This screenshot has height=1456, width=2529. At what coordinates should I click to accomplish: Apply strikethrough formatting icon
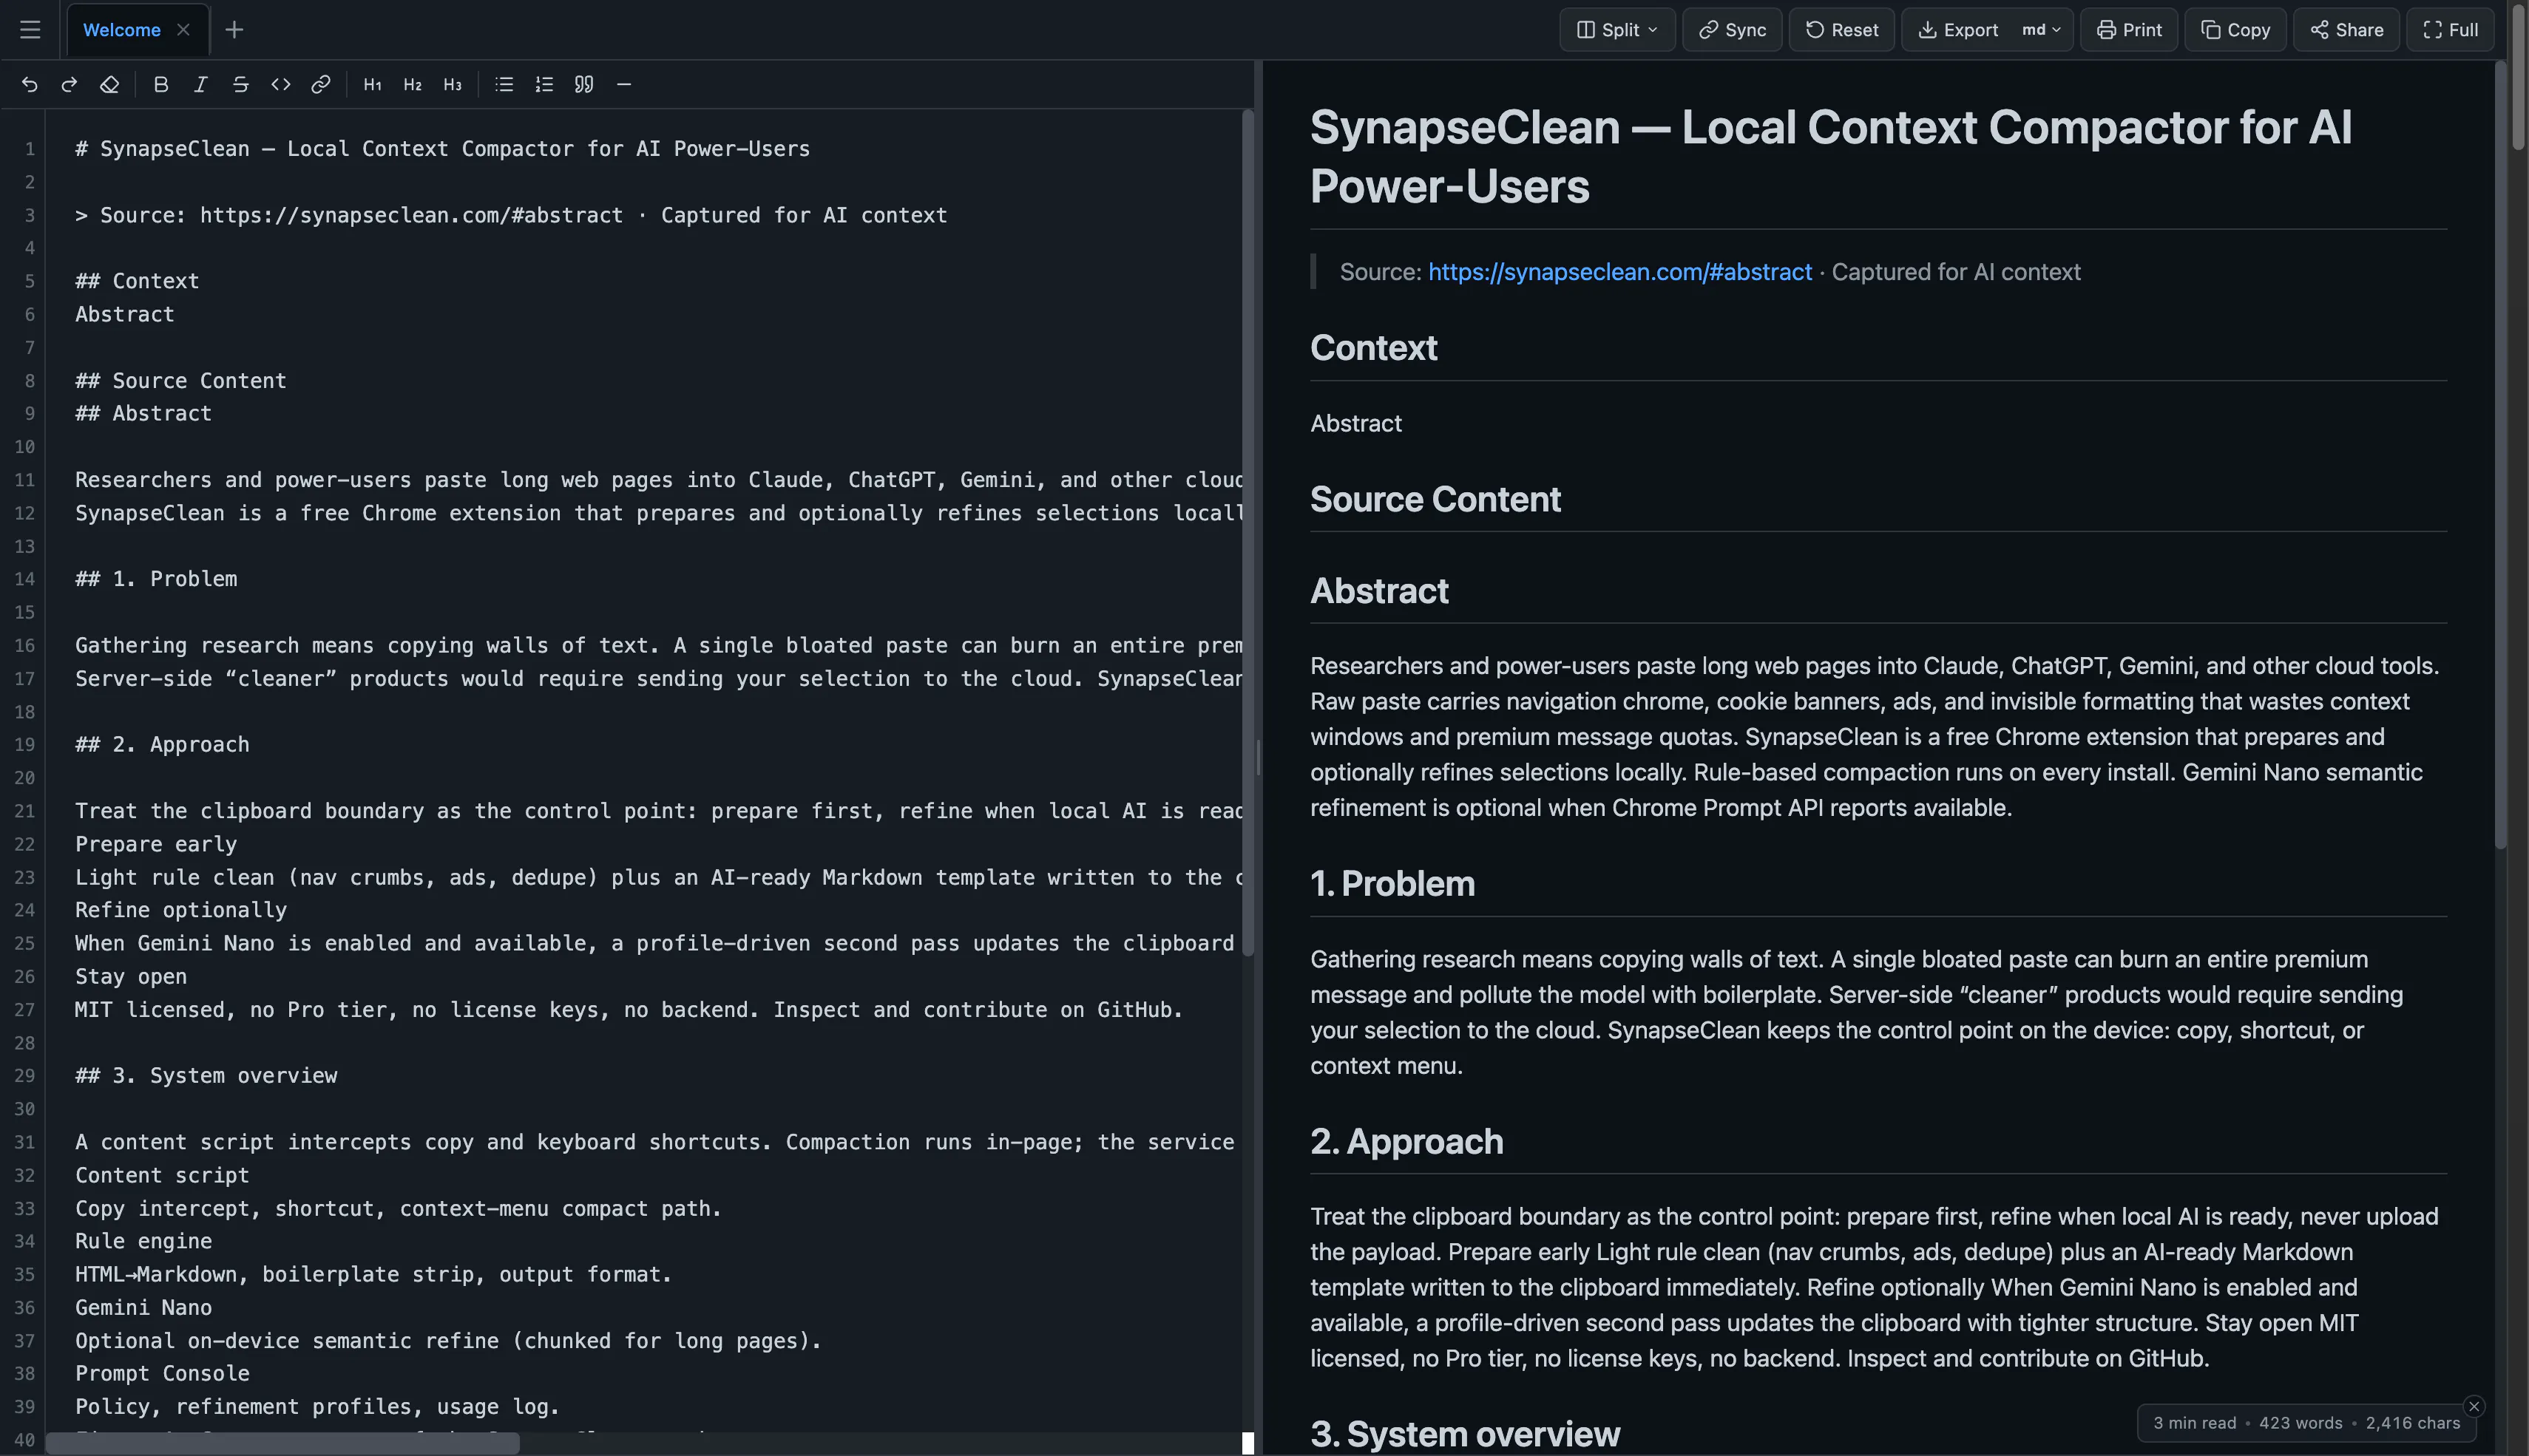click(241, 85)
